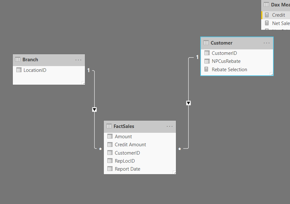Click the LocationID column icon
This screenshot has width=290, height=204.
point(19,70)
